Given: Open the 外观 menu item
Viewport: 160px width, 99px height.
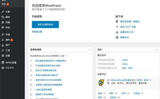Looking at the screenshot, I should pos(8,35).
